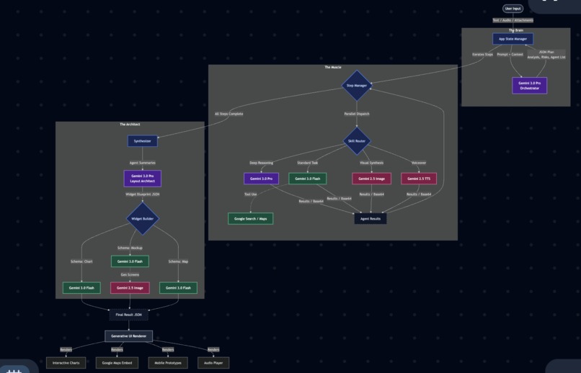The image size is (581, 373).
Task: Click "Renders" label above Audio Player
Action: 213,350
